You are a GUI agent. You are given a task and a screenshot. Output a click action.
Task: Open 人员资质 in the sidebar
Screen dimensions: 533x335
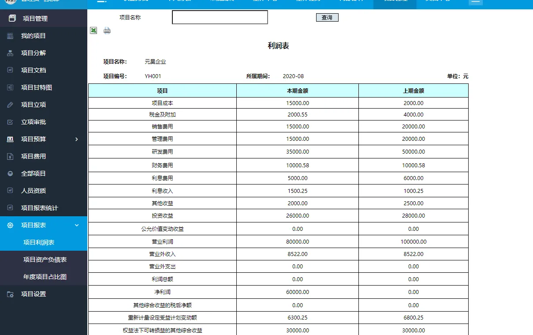point(34,191)
